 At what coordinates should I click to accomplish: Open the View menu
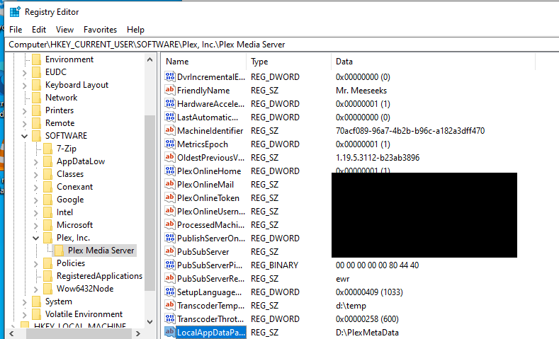pyautogui.click(x=64, y=30)
